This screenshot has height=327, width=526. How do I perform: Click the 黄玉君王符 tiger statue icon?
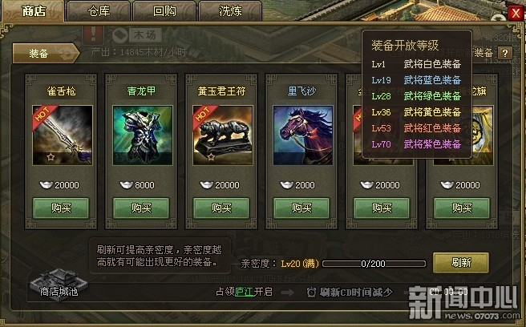click(223, 135)
